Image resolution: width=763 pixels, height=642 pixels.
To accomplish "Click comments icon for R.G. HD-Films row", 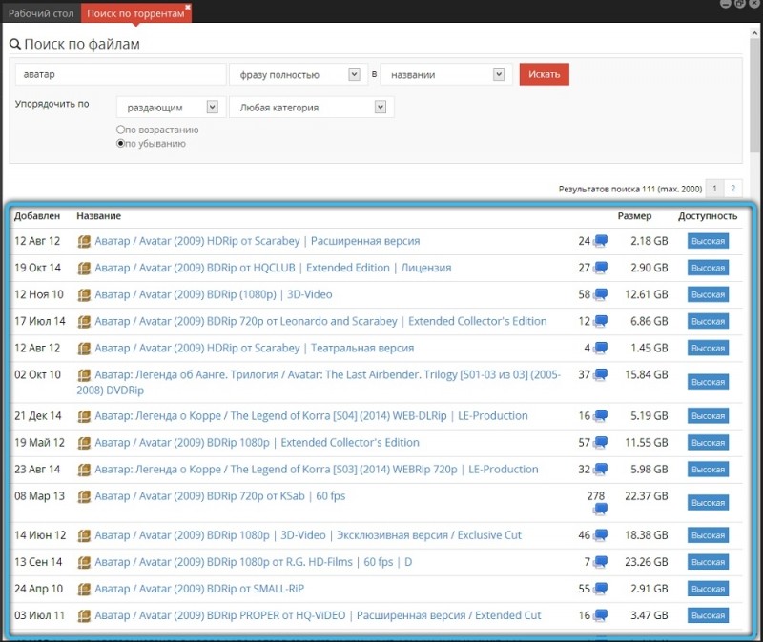I will tap(601, 562).
